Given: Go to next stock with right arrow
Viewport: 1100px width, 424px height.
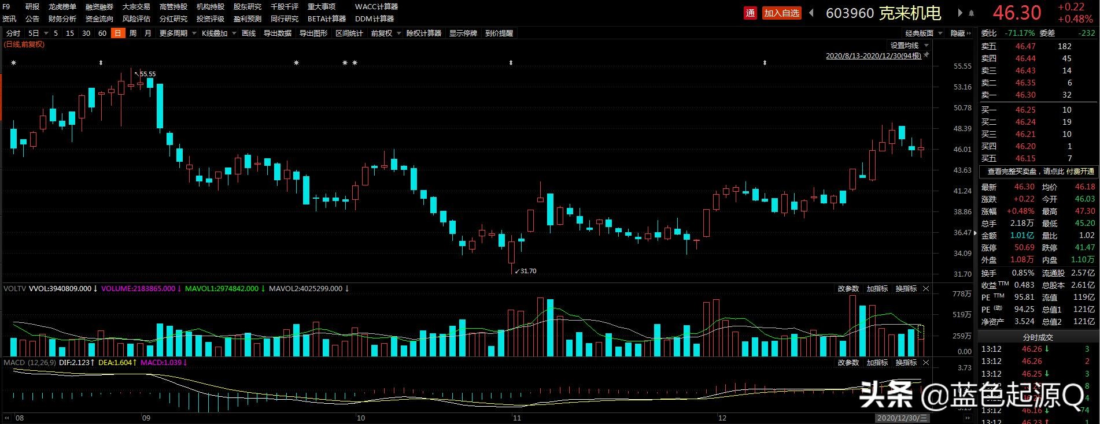Looking at the screenshot, I should (960, 13).
